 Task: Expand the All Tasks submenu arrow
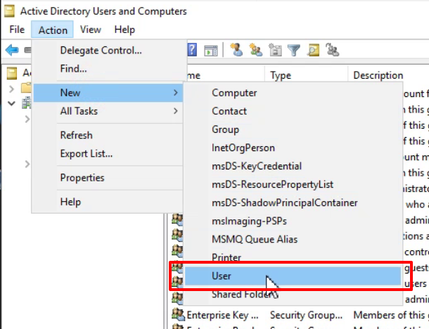tap(176, 111)
